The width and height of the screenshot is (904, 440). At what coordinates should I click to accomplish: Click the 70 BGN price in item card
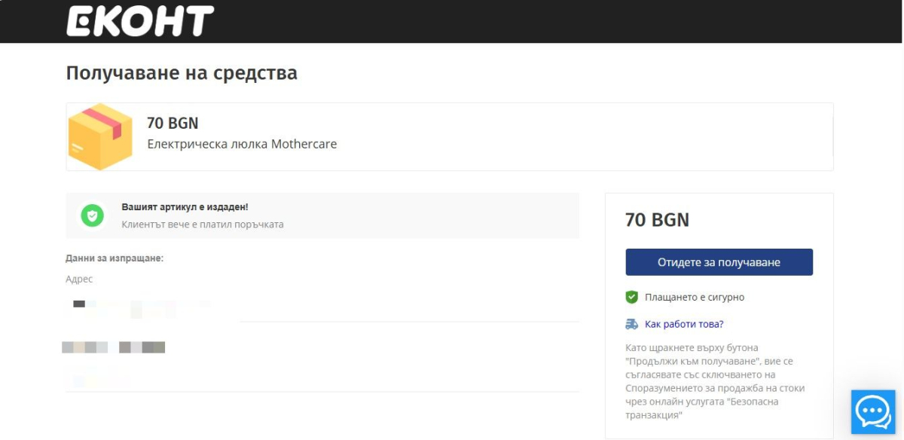173,123
